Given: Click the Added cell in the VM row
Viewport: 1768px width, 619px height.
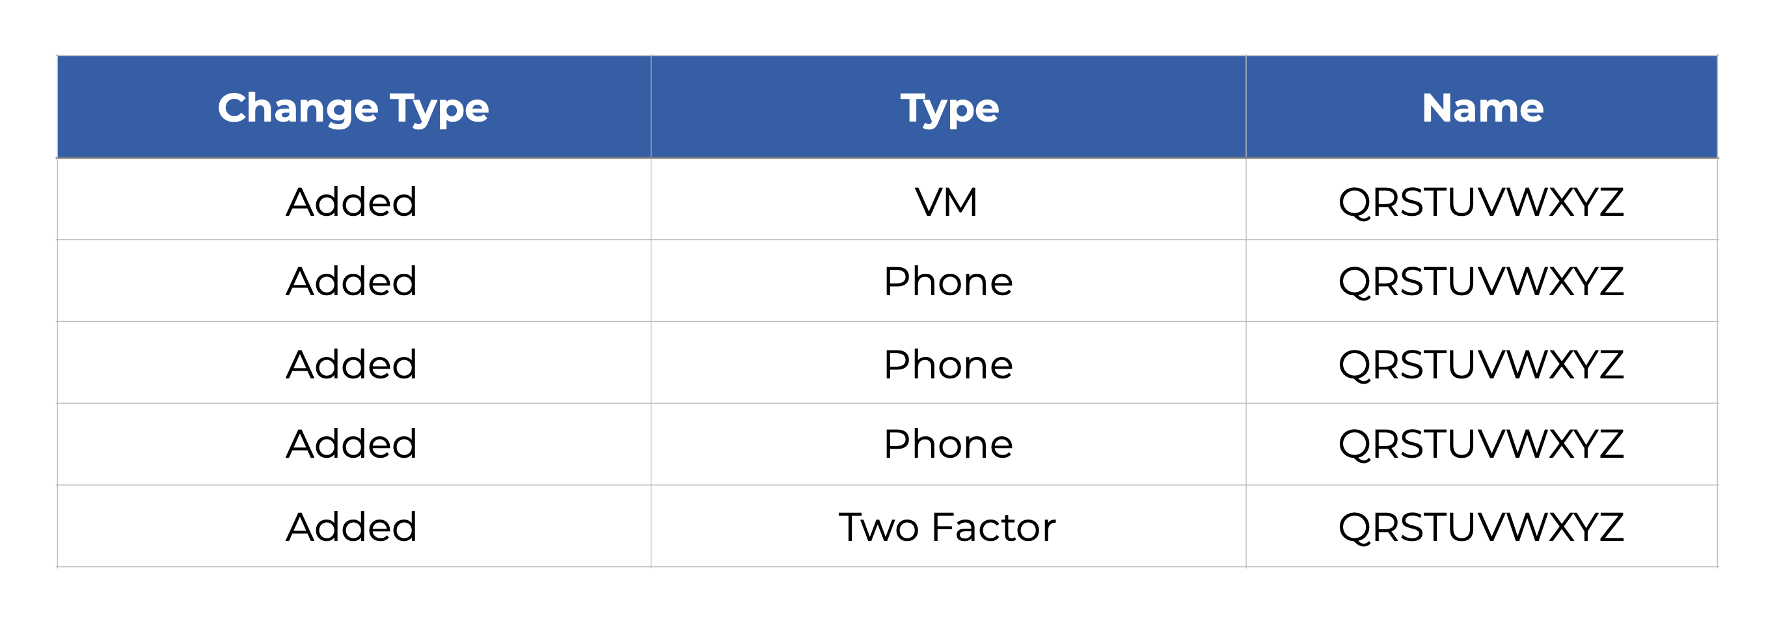Looking at the screenshot, I should (x=351, y=202).
